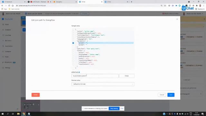Select the highlighted param1 row radio marker
This screenshot has height=116, width=206.
pyautogui.click(x=73, y=43)
